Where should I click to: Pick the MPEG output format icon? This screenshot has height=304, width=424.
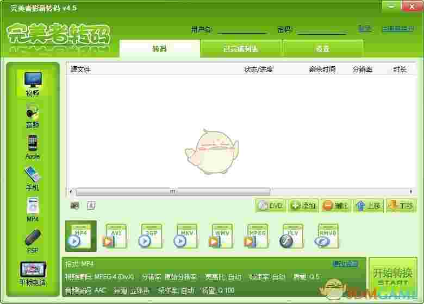tap(257, 236)
